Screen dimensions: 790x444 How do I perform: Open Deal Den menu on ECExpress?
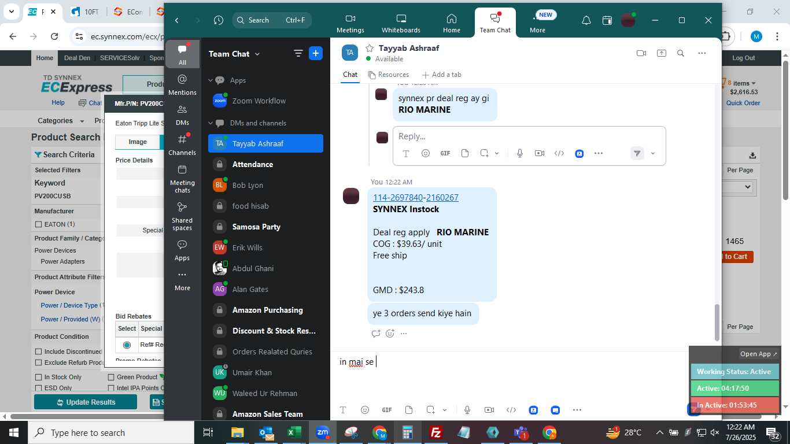pos(77,58)
